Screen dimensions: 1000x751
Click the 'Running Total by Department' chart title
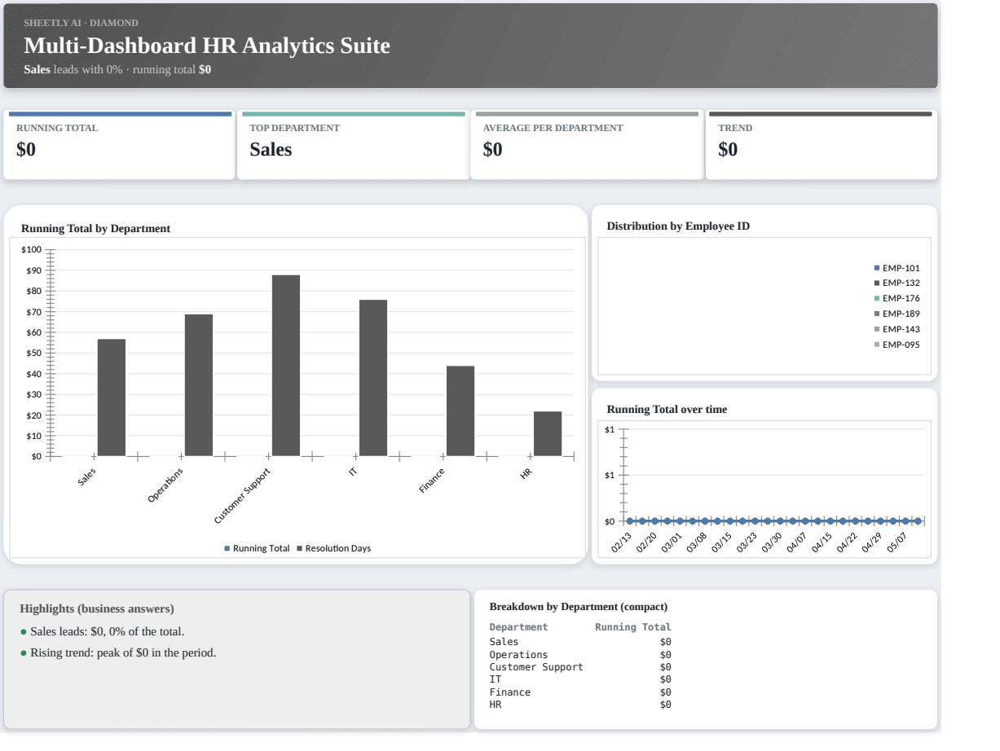95,229
